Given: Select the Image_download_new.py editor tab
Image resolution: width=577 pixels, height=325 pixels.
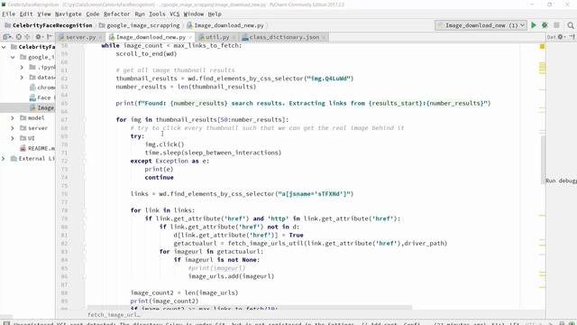Looking at the screenshot, I should [151, 37].
